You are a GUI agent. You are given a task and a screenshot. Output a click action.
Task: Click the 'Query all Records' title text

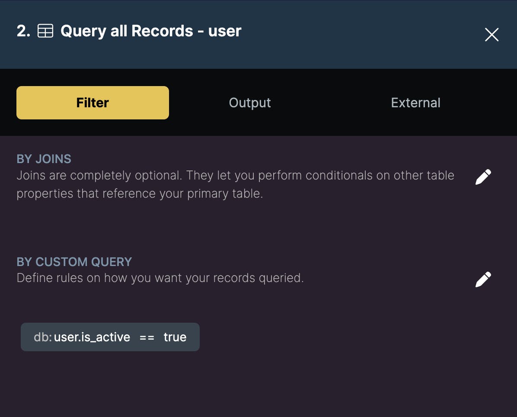click(x=127, y=31)
